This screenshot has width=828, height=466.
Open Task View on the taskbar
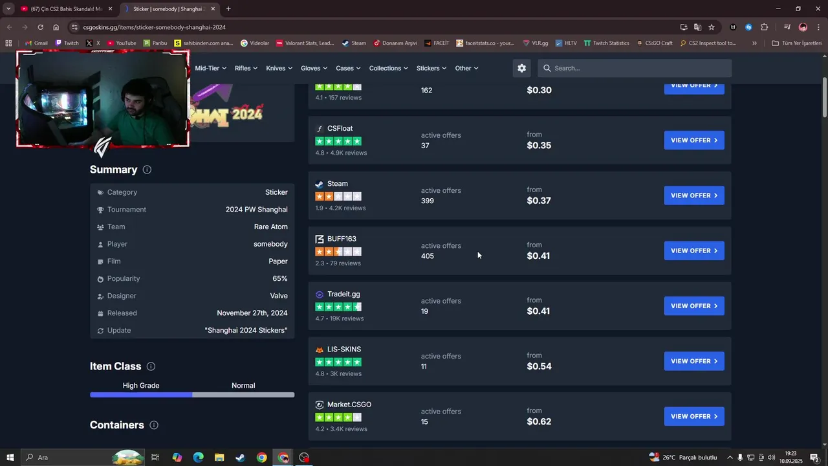[155, 458]
